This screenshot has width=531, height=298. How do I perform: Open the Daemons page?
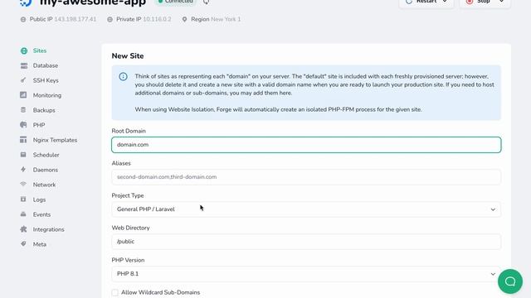[x=46, y=170]
